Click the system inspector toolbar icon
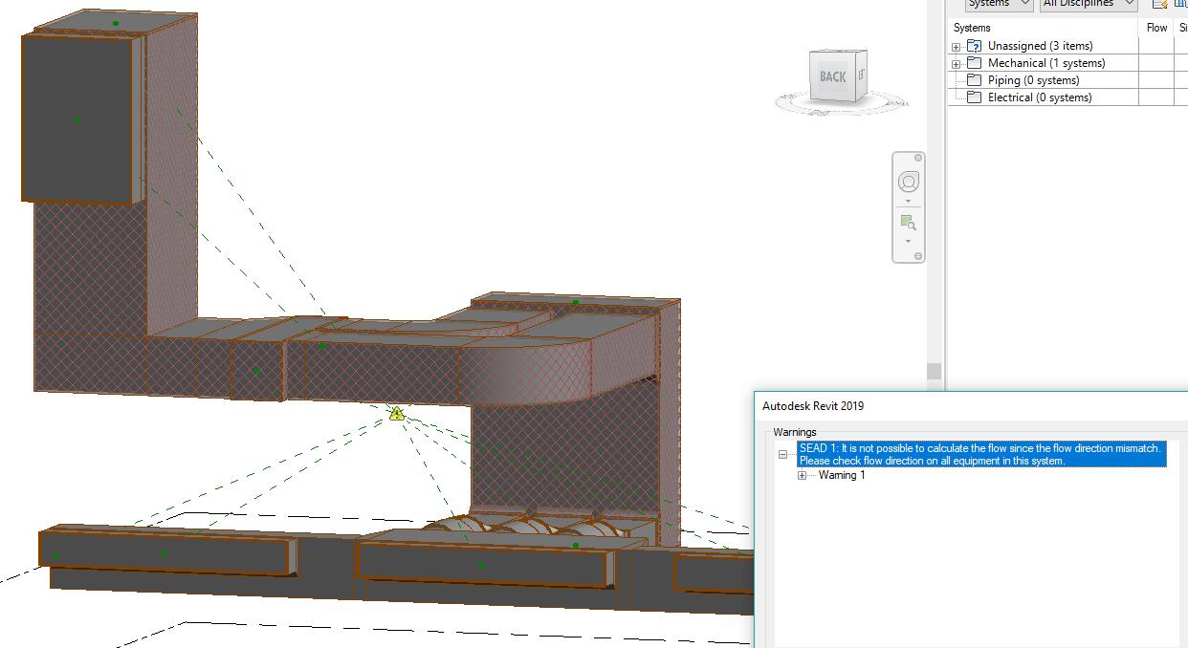The width and height of the screenshot is (1188, 648). (x=1160, y=4)
